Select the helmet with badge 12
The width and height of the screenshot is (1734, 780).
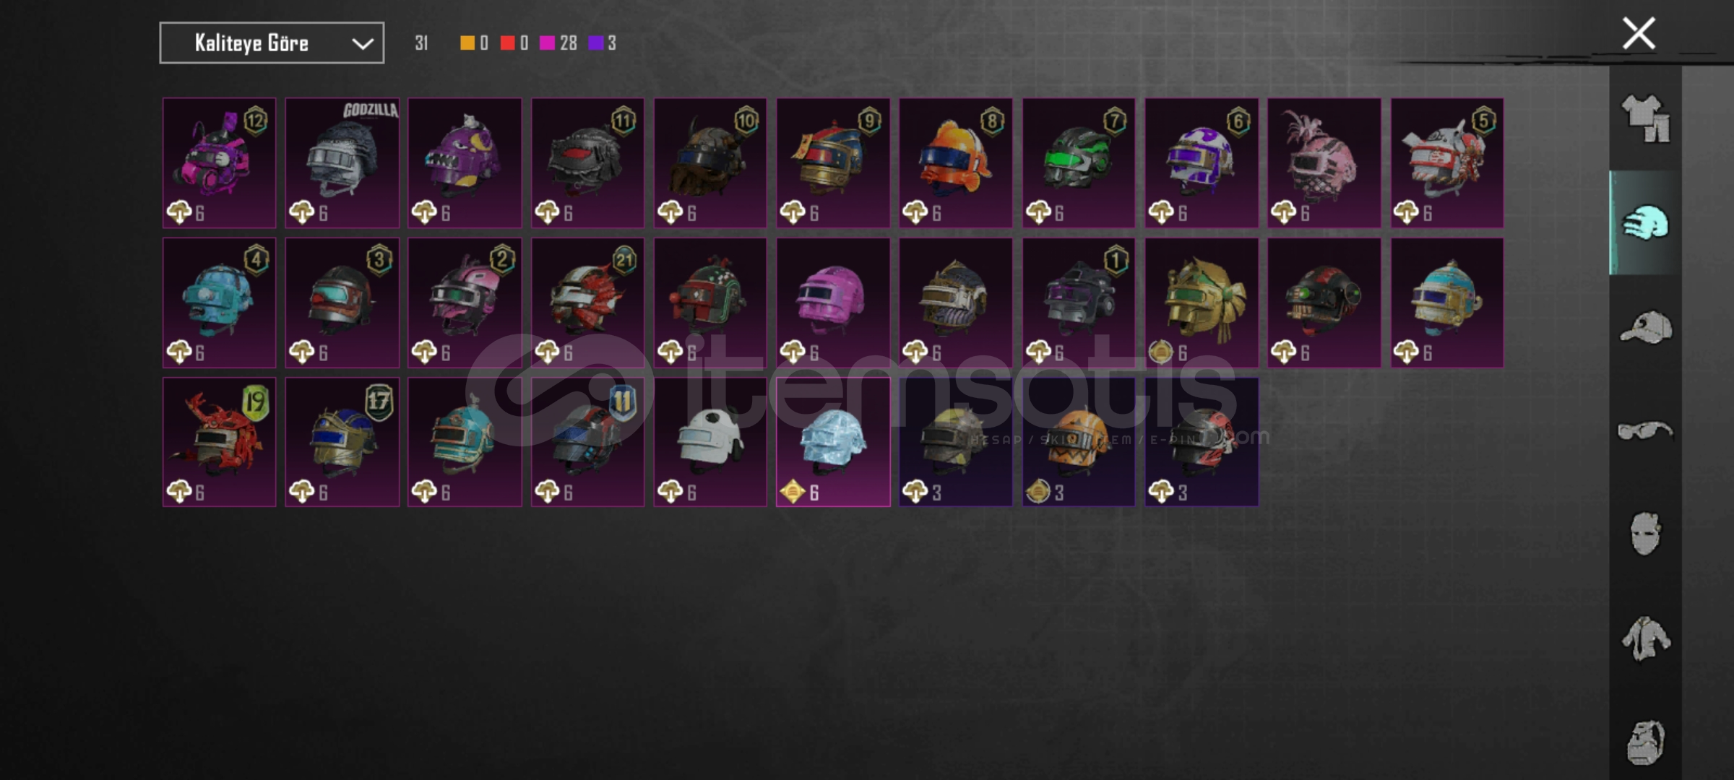(219, 163)
